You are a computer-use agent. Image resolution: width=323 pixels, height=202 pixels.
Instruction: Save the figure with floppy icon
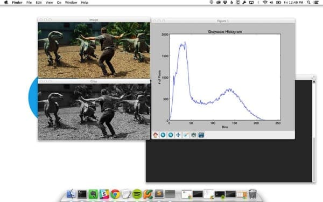pos(201,135)
